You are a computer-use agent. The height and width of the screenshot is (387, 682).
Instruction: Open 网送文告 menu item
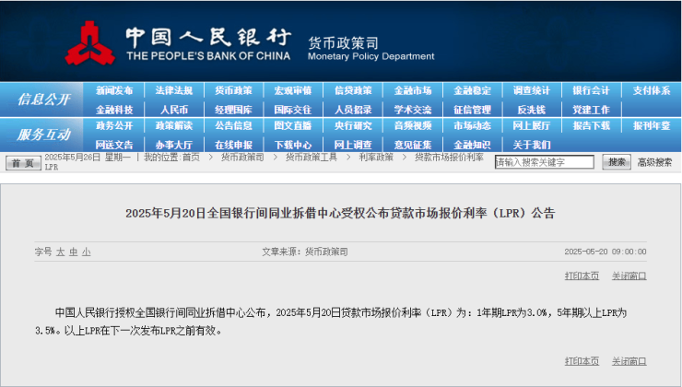(x=114, y=145)
